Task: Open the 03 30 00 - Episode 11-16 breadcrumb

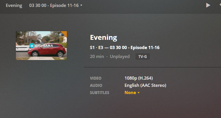Action: click(54, 5)
